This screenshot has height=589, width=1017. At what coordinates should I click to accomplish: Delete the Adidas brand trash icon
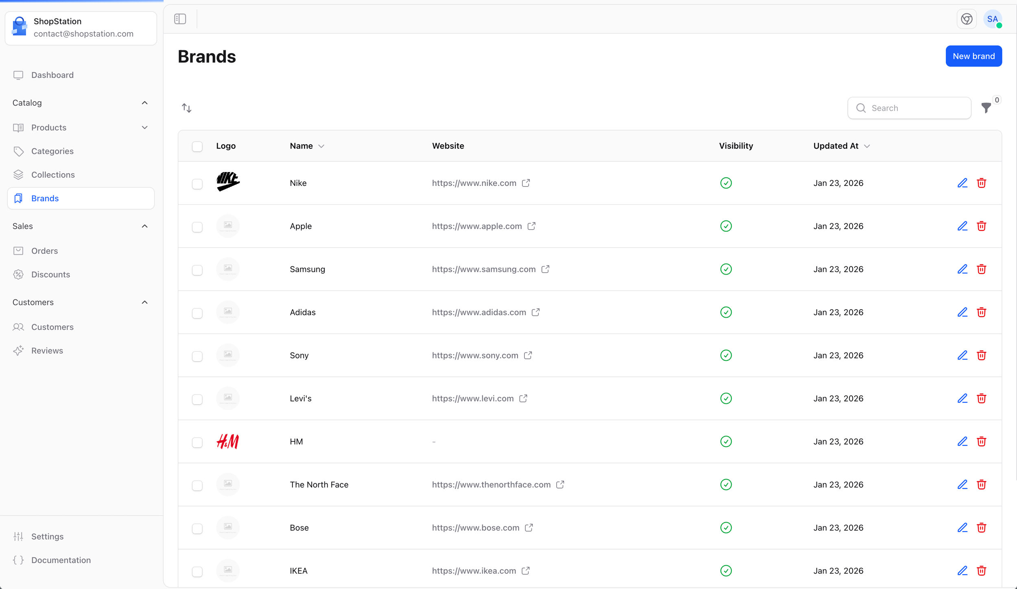click(x=981, y=312)
